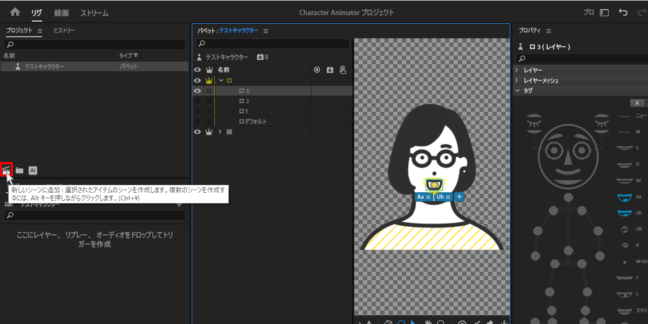Toggle the yellow crown independence on 口 group
This screenshot has width=648, height=324.
click(x=209, y=80)
